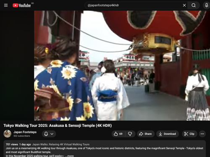Click the video player frame
This screenshot has height=157, width=210.
click(x=105, y=65)
